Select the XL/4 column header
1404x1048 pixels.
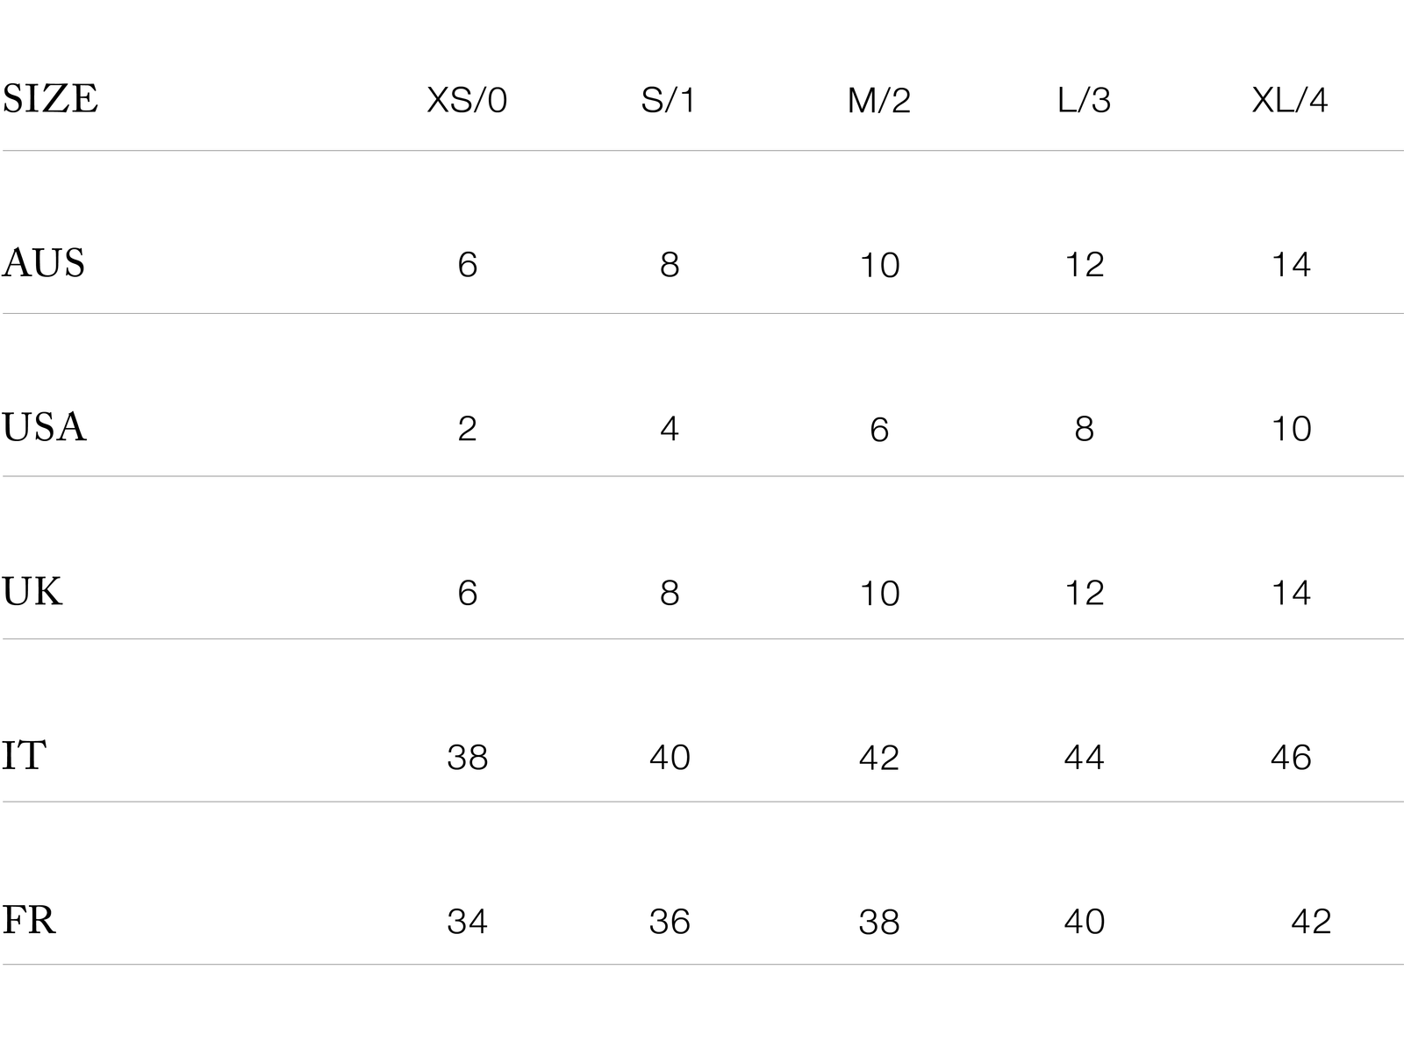coord(1290,101)
